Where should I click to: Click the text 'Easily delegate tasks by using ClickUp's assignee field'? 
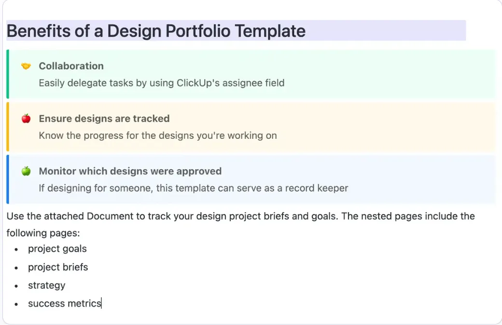coord(161,83)
